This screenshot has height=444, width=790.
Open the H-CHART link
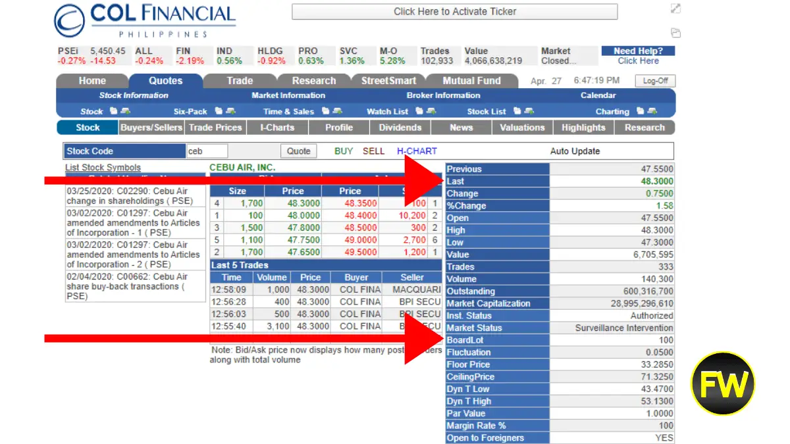coord(417,151)
